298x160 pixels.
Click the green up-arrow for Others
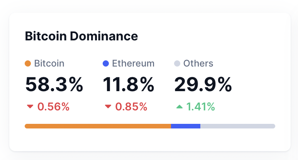179,107
